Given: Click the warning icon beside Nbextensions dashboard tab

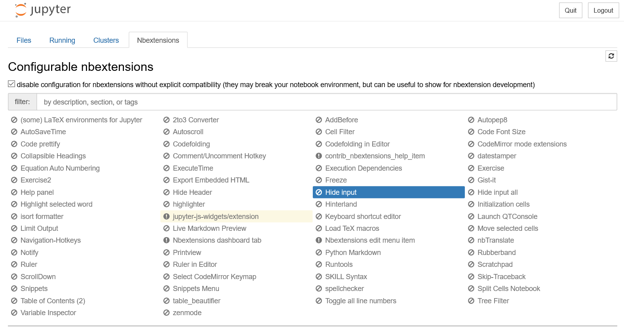Looking at the screenshot, I should (167, 240).
